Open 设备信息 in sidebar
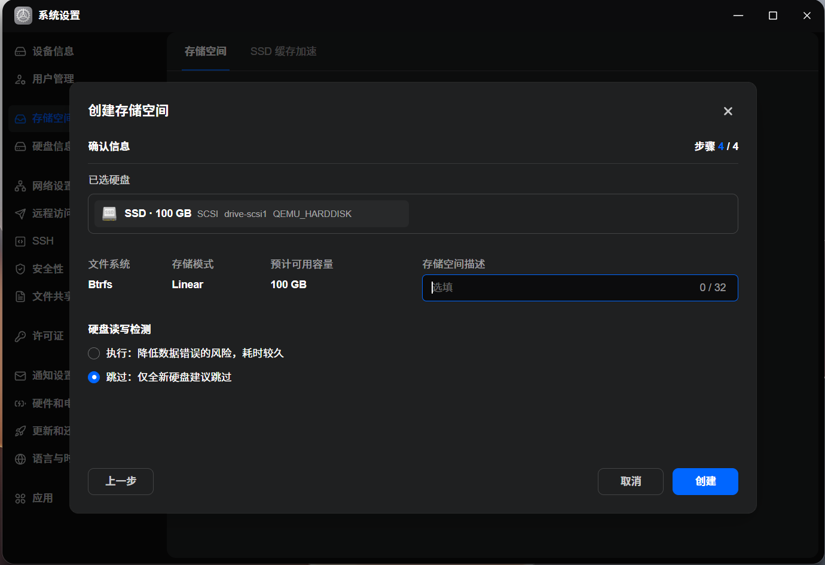 click(45, 51)
